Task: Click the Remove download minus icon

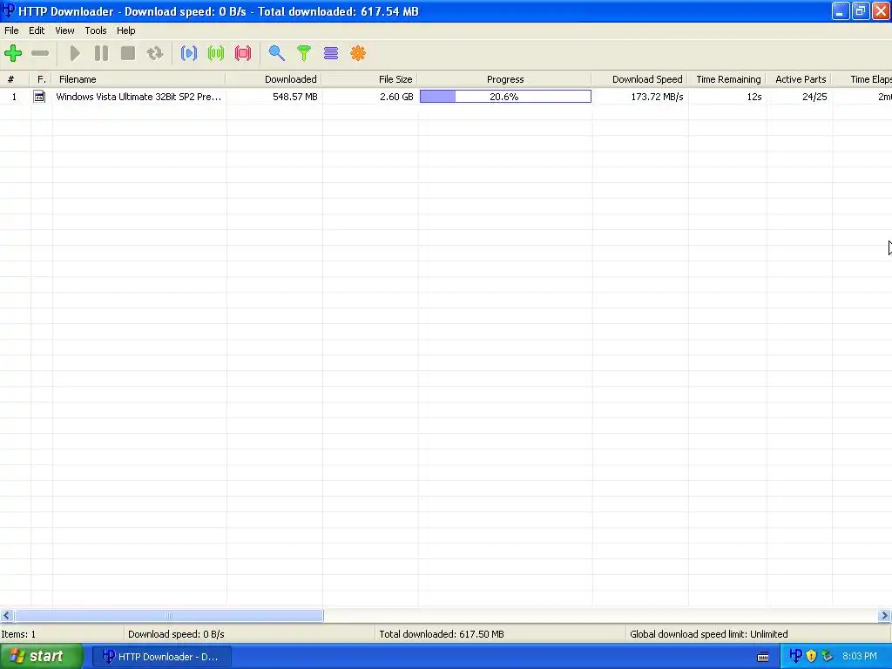Action: [x=40, y=53]
